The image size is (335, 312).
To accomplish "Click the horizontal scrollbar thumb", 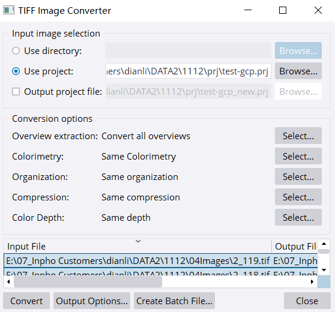I will 88,281.
